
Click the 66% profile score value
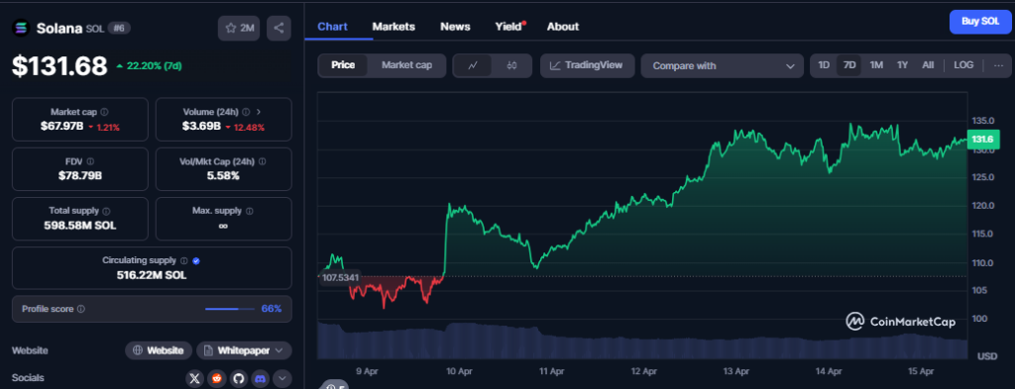pyautogui.click(x=272, y=309)
